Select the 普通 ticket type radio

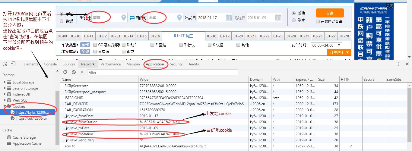(x=294, y=13)
